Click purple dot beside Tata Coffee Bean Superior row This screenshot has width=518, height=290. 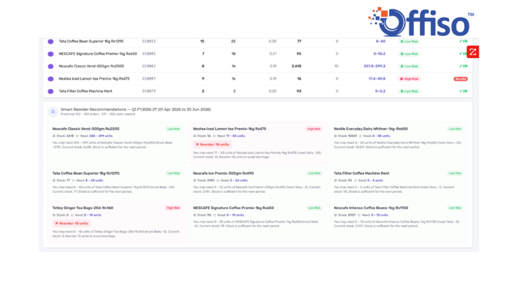51,41
